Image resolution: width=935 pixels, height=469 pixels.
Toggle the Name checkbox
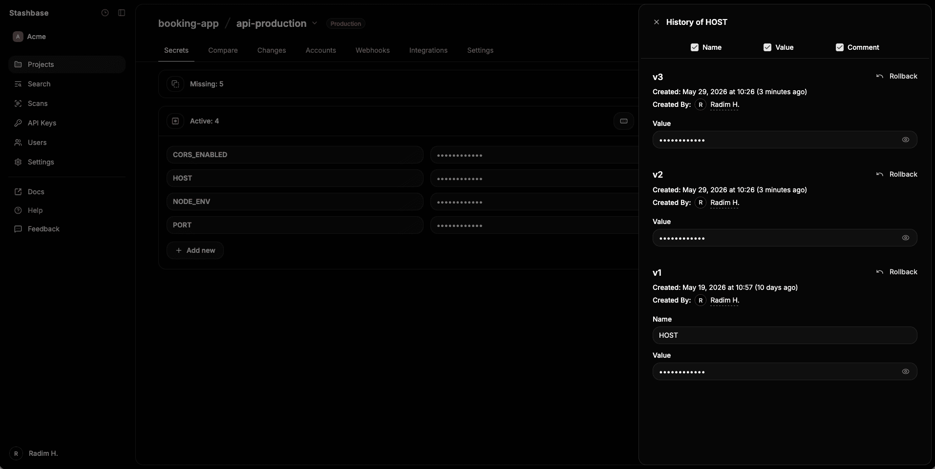tap(695, 47)
